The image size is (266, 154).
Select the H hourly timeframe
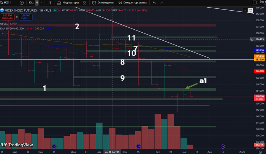(x=37, y=2)
